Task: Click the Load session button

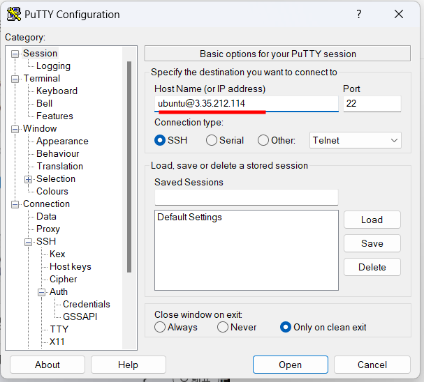Action: point(372,220)
